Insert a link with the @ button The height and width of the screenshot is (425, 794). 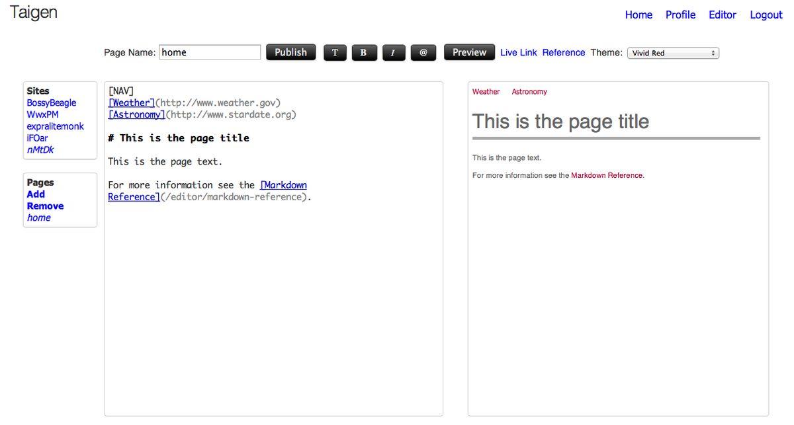tap(423, 53)
